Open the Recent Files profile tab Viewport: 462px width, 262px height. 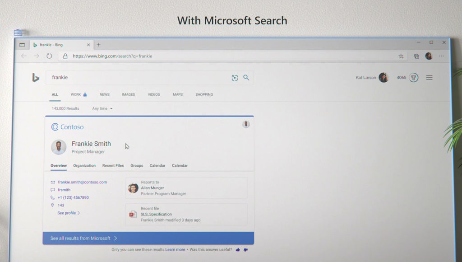[113, 165]
